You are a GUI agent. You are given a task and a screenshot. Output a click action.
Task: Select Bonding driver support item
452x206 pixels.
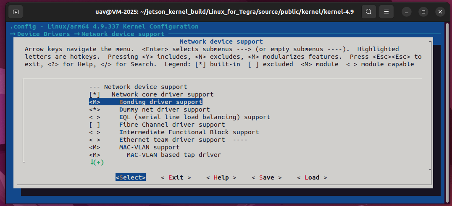pos(160,102)
